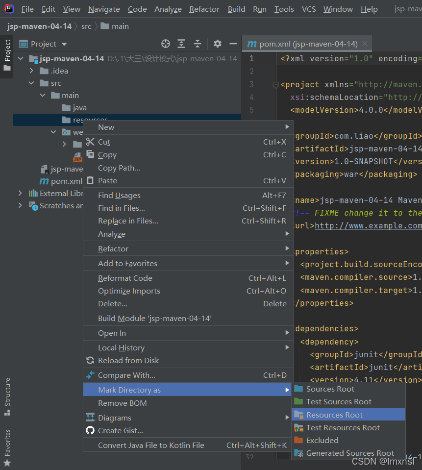Click the Expand All tree icon
Image resolution: width=422 pixels, height=470 pixels.
pyautogui.click(x=181, y=44)
